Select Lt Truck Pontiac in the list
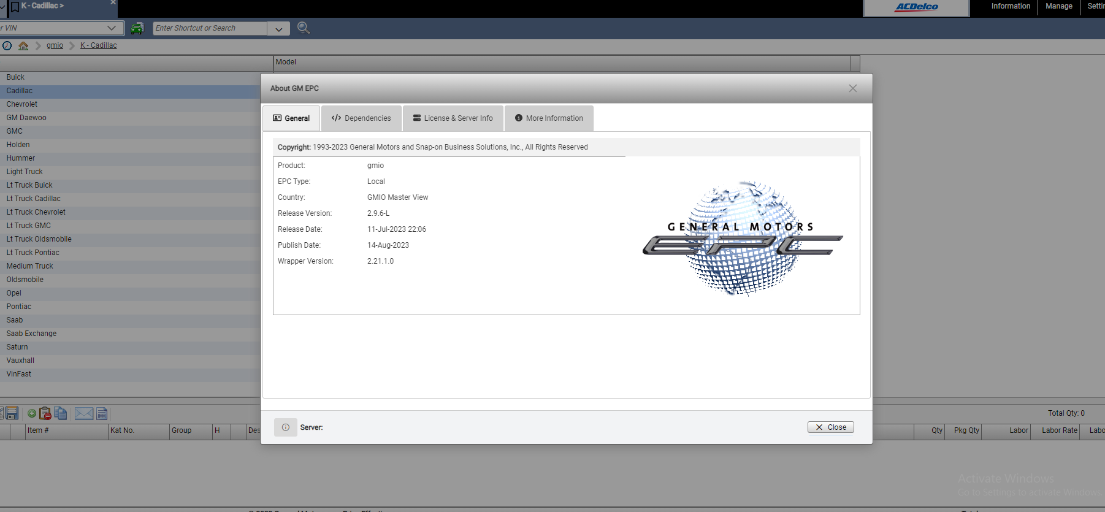Viewport: 1105px width, 512px height. [130, 253]
